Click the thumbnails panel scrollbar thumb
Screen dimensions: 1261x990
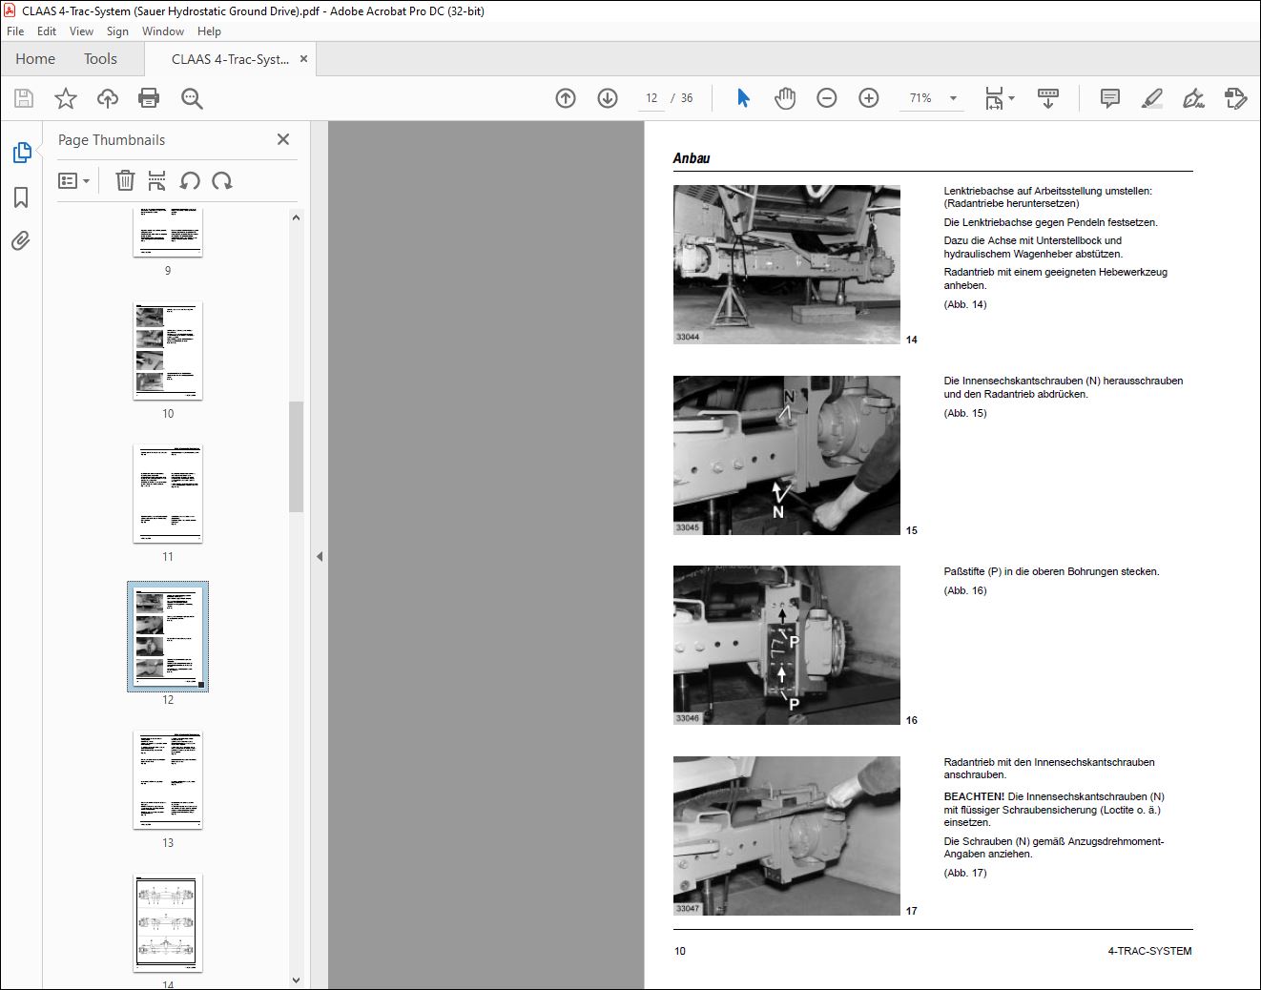pos(296,456)
